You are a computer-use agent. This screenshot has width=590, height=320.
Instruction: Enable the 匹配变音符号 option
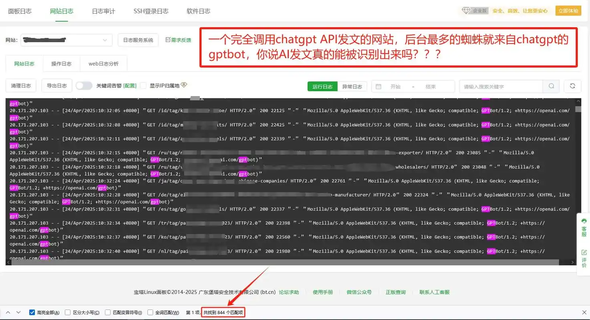(108, 312)
